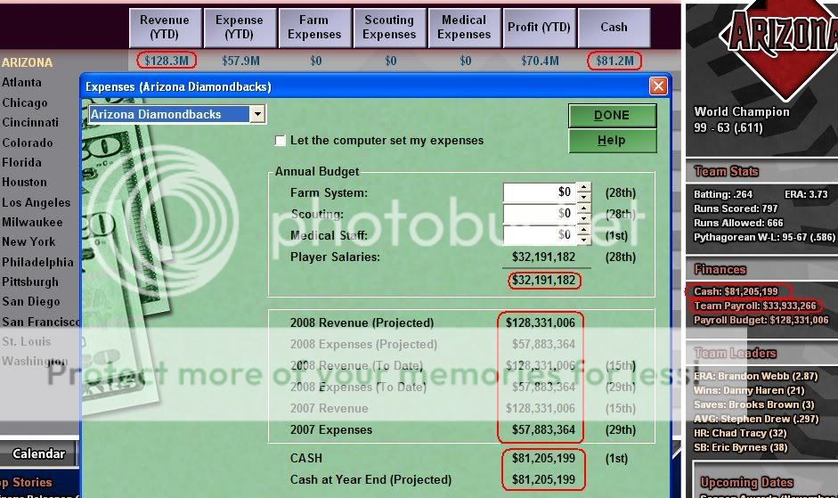Decrease the Medical Staff budget

point(584,241)
